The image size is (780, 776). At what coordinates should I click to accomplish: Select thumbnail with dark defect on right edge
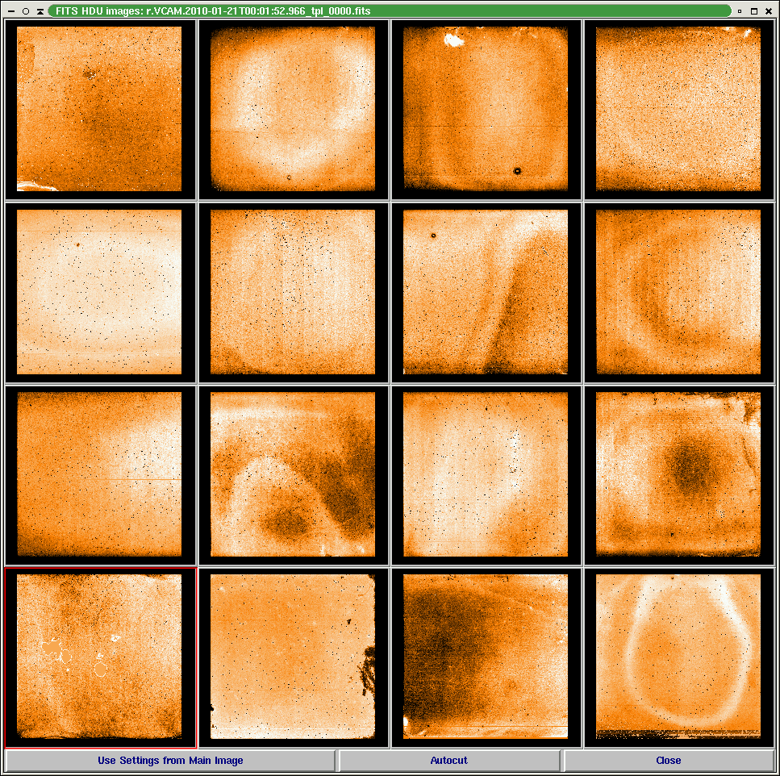293,657
